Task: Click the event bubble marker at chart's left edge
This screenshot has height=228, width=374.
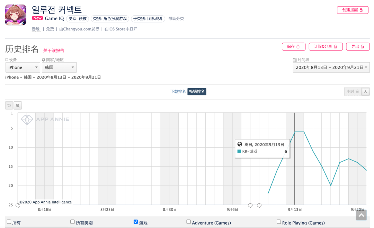Action: click(18, 206)
